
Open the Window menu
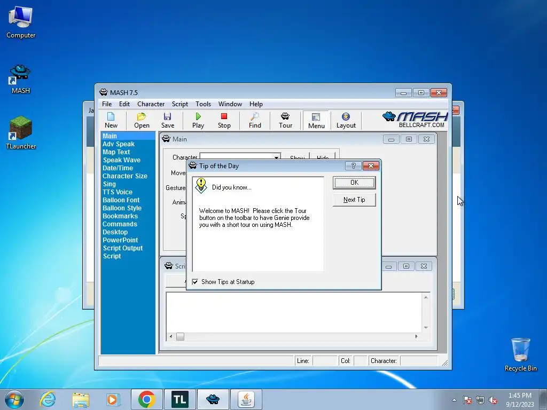[x=230, y=104]
